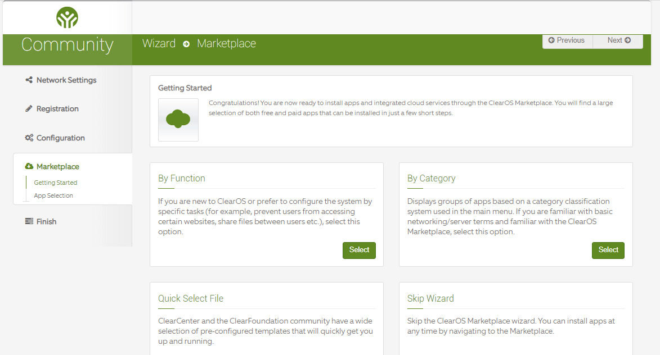Click the Registration pencil icon

point(29,108)
